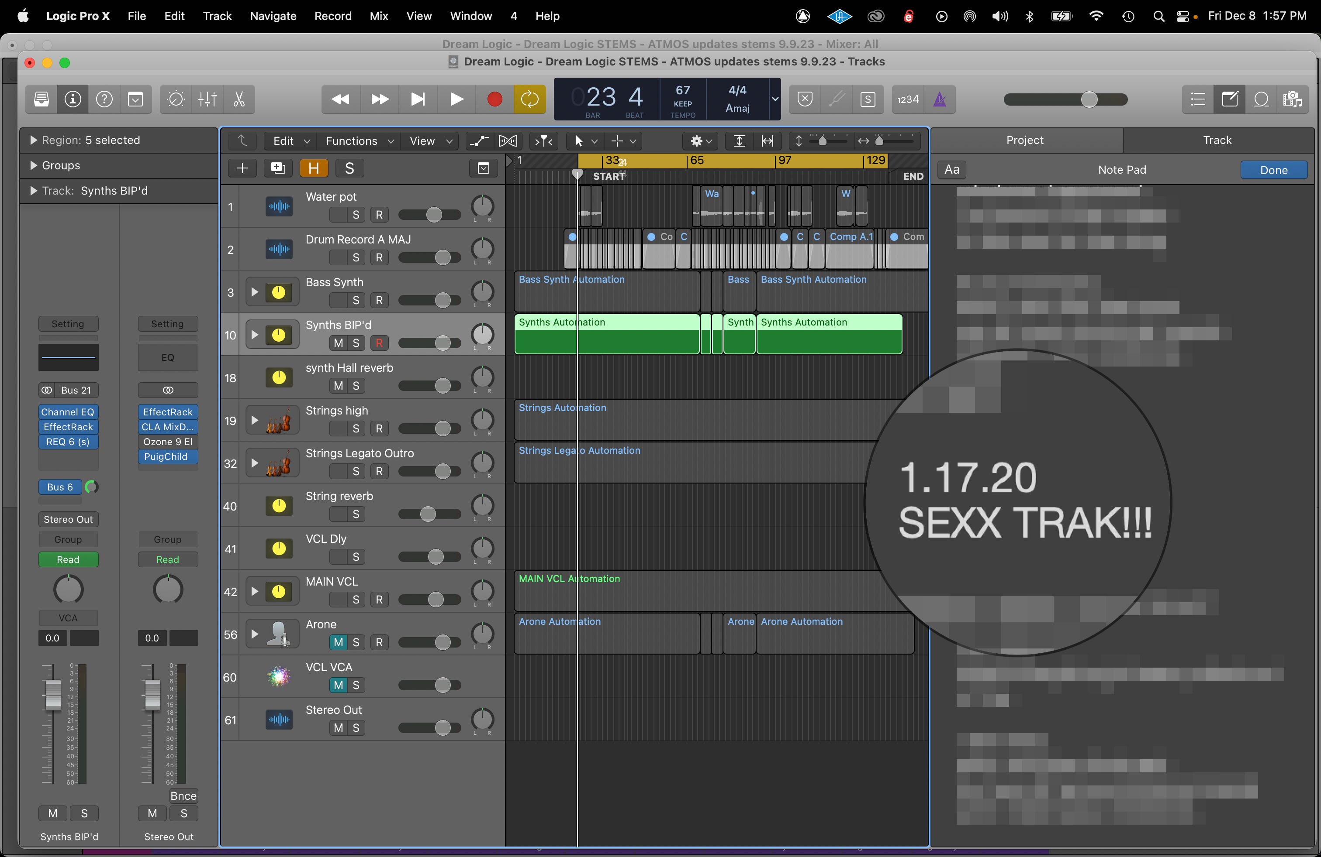Open the Library icon in the control bar

[41, 99]
